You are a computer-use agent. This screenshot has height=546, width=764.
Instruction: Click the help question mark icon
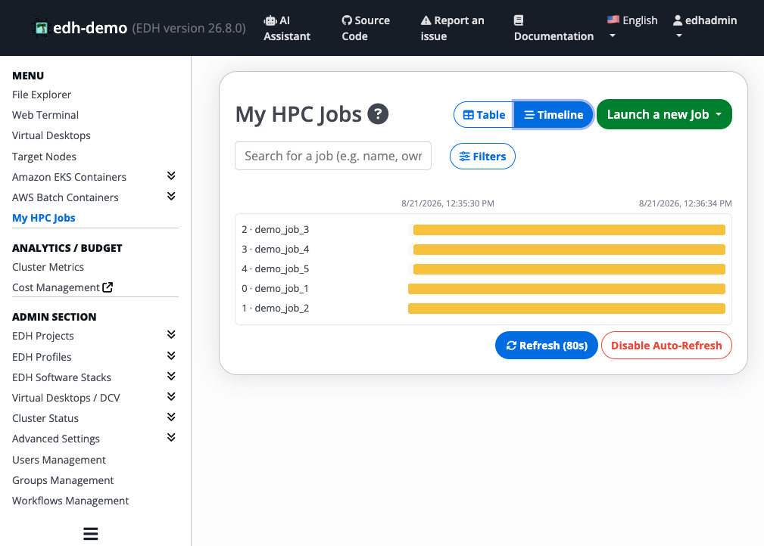coord(378,114)
